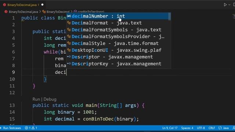Click class symbol icon in breadcrumb
The width and height of the screenshot is (235, 132).
pos(44,11)
